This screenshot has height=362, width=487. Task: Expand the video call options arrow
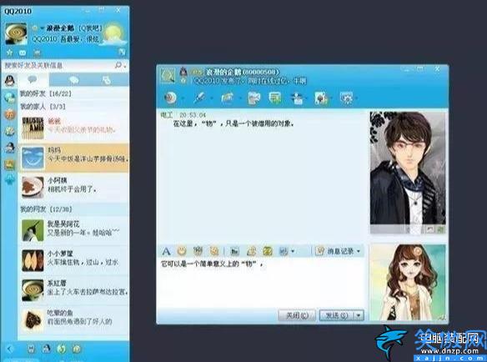click(x=183, y=98)
